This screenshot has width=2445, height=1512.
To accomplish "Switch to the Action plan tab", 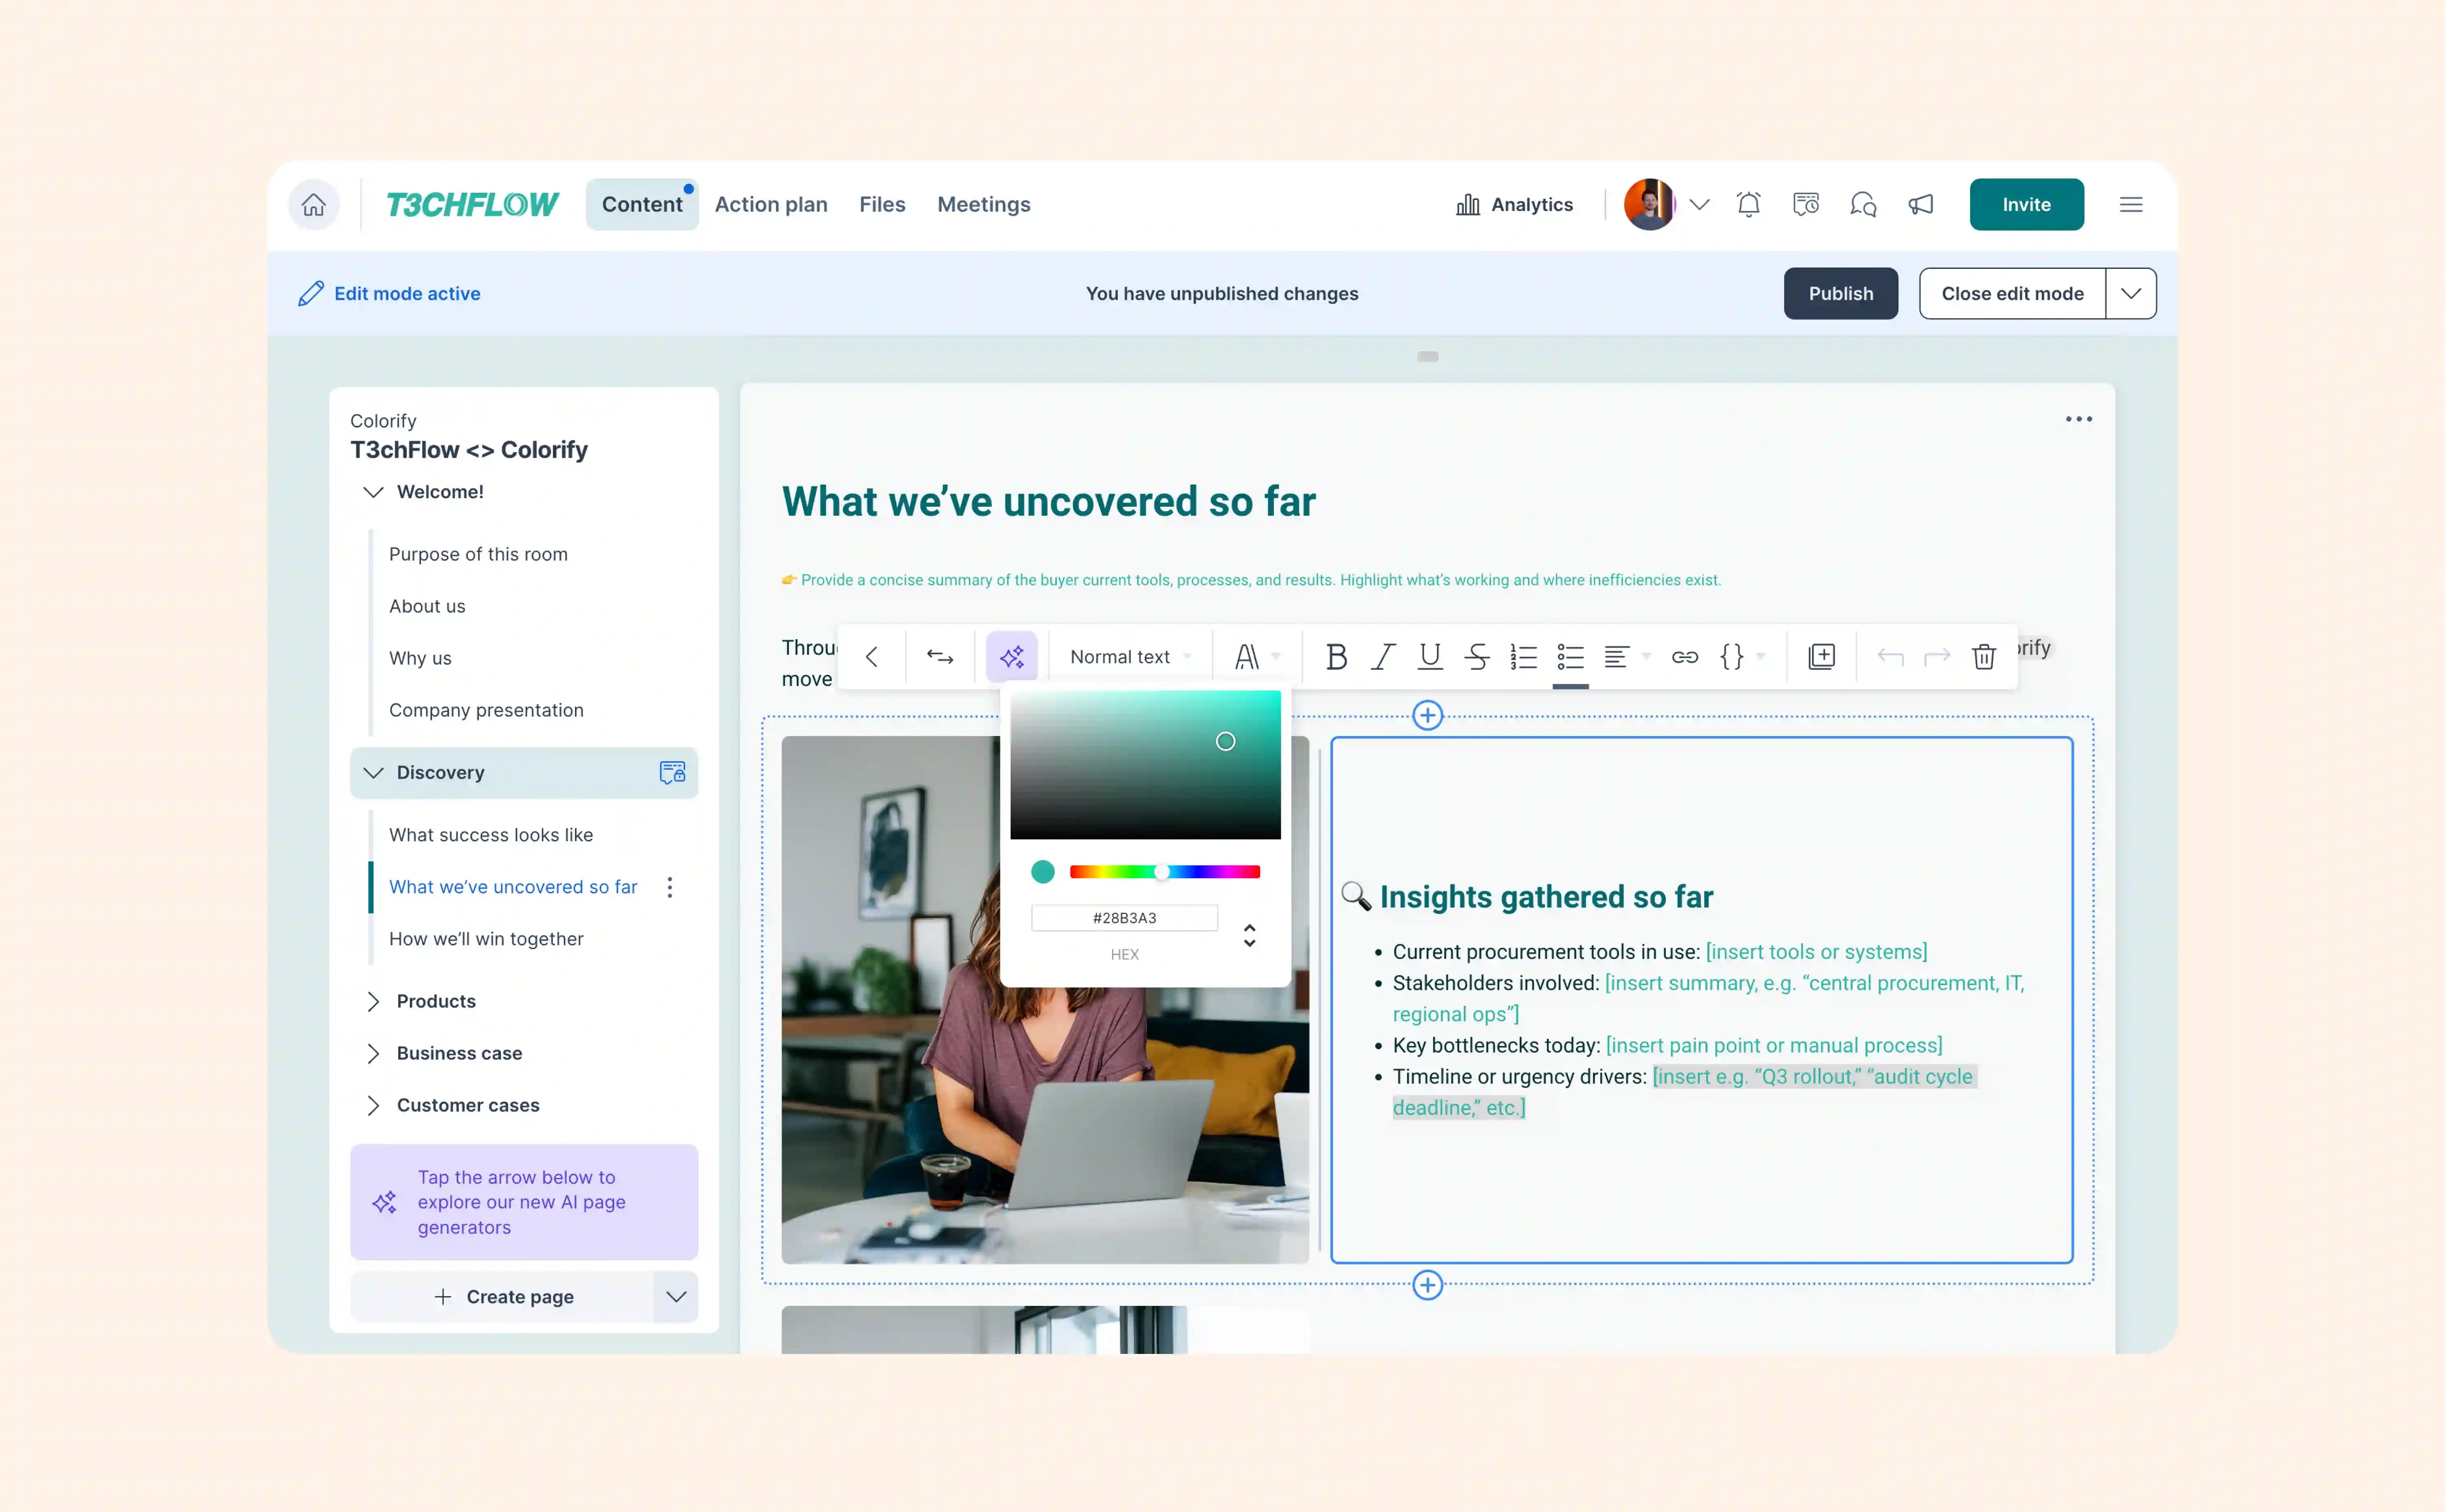I will tap(771, 204).
